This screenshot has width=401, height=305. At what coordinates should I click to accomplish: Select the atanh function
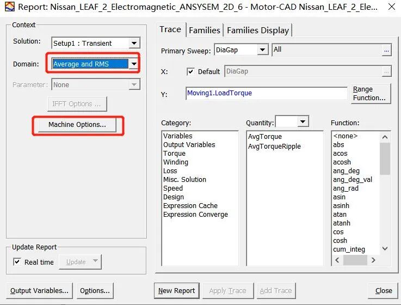[342, 223]
